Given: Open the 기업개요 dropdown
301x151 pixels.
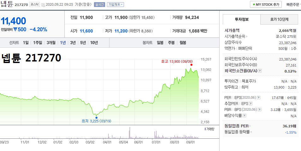Looking at the screenshot, I should pos(115,4).
